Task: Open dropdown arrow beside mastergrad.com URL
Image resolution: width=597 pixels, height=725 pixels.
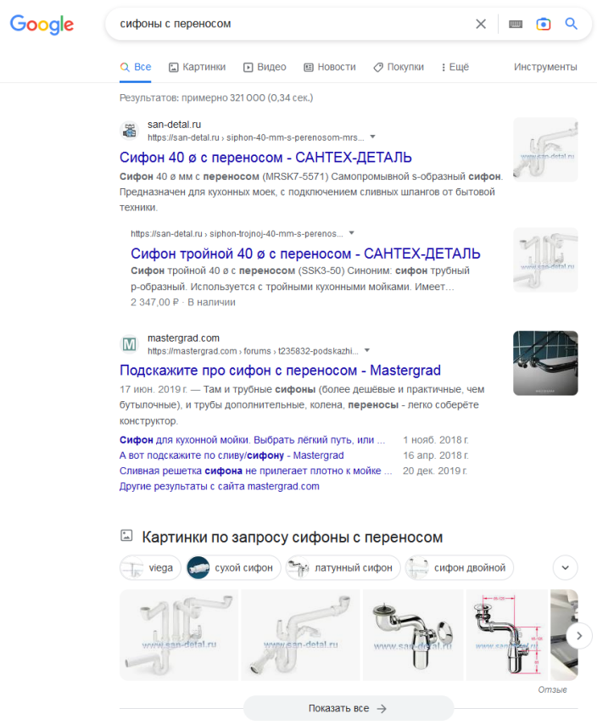Action: 367,350
